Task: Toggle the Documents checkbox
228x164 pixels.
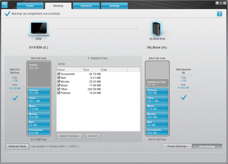Action: [59, 74]
